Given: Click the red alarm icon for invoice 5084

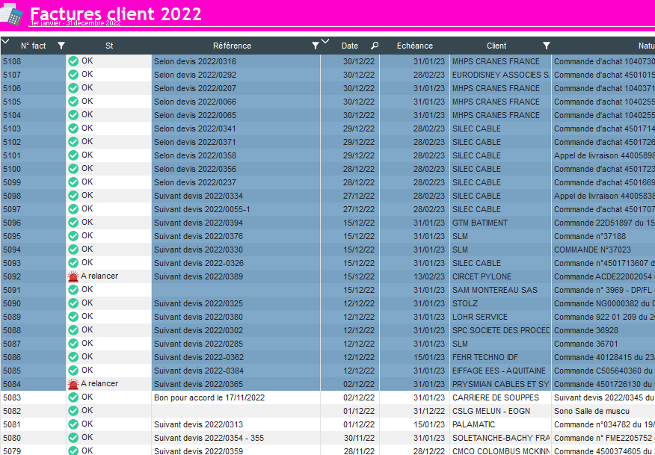Looking at the screenshot, I should [73, 384].
